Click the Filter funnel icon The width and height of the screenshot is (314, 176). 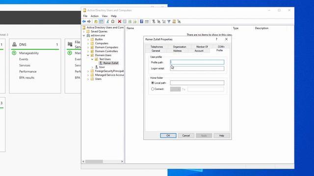(x=169, y=22)
